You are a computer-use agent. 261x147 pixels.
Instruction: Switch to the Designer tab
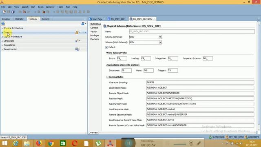[x=6, y=19]
